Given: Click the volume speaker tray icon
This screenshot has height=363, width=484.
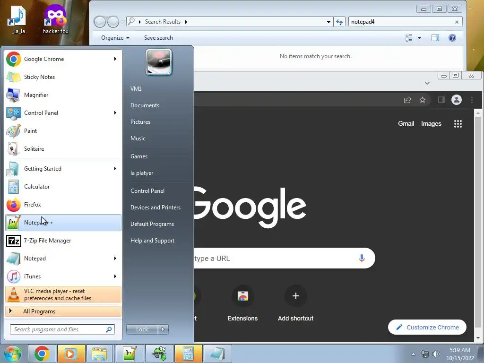Looking at the screenshot, I should pyautogui.click(x=436, y=354).
